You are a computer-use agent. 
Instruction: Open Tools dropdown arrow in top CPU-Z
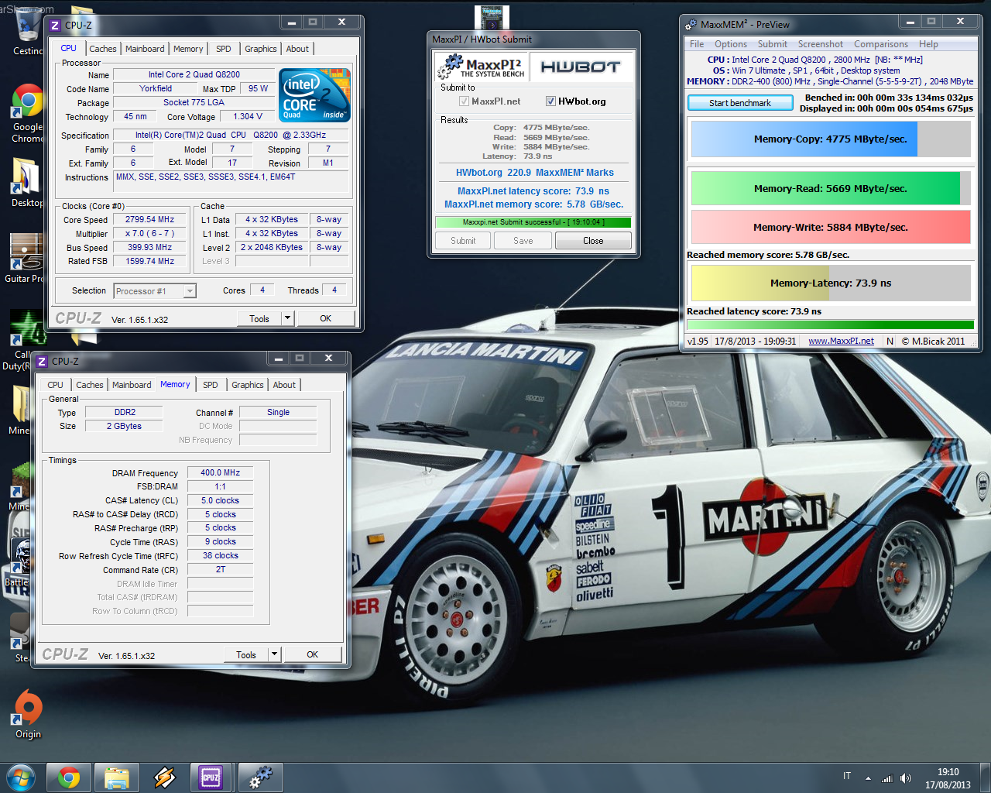click(x=287, y=318)
